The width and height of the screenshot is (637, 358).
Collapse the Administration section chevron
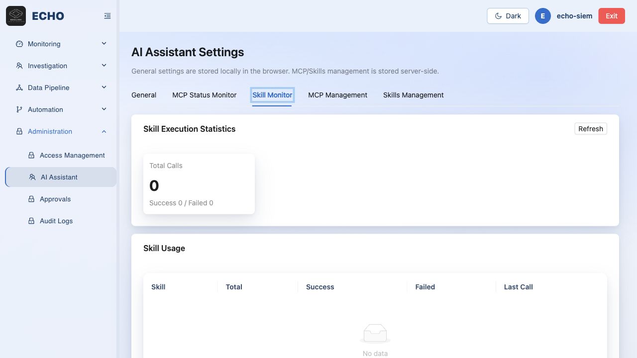tap(104, 131)
